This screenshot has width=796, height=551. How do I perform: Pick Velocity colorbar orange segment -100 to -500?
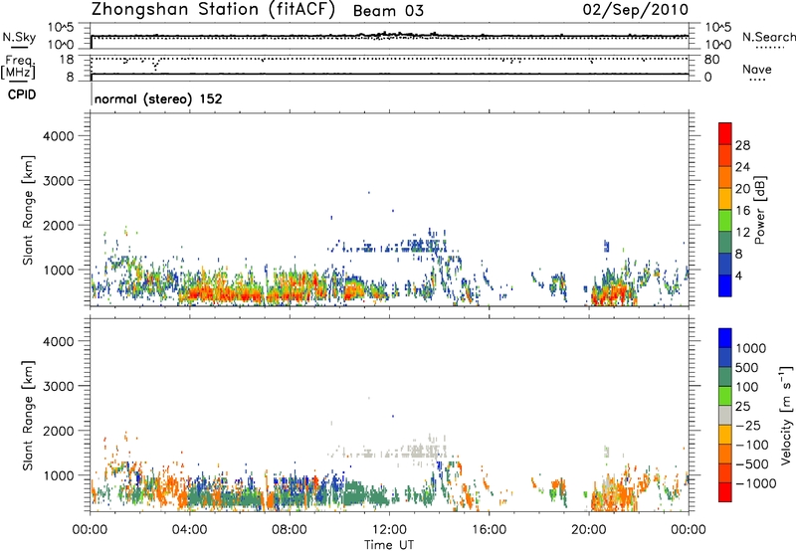(725, 454)
